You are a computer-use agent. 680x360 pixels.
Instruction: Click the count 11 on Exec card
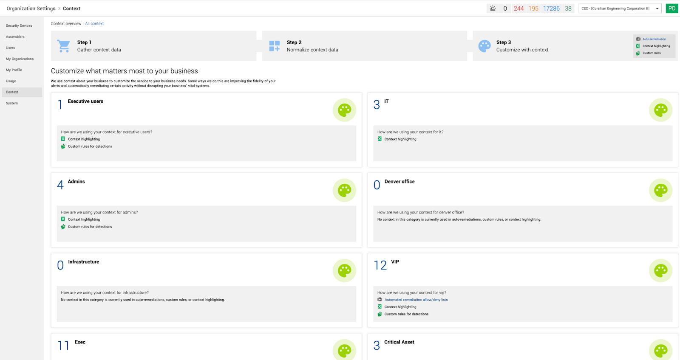pyautogui.click(x=63, y=346)
